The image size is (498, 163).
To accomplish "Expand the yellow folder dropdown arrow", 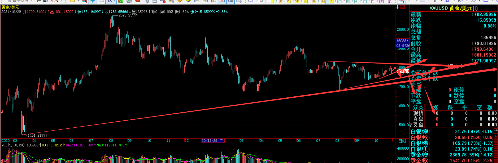I will (x=78, y=1).
